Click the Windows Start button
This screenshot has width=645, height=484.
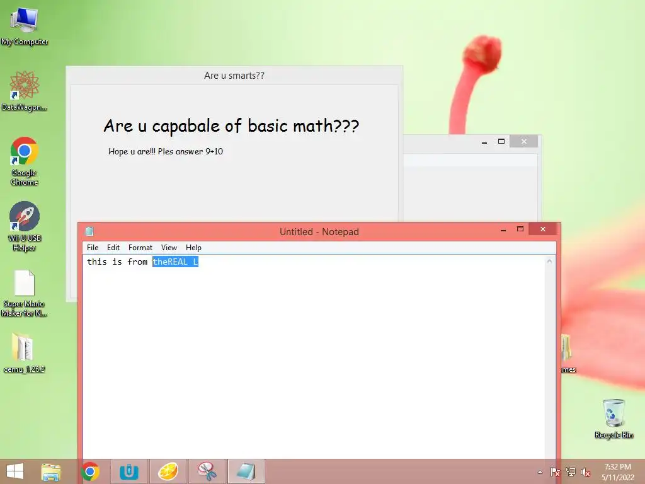(15, 471)
